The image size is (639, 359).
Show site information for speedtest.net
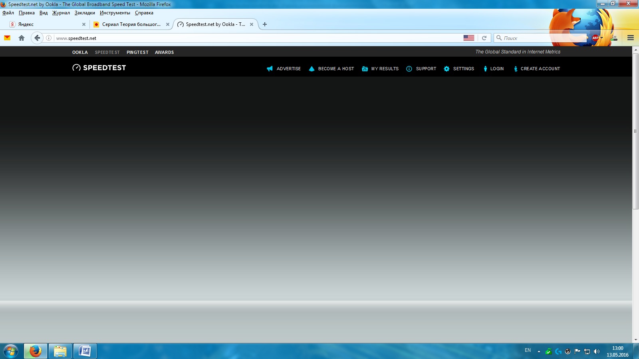49,38
